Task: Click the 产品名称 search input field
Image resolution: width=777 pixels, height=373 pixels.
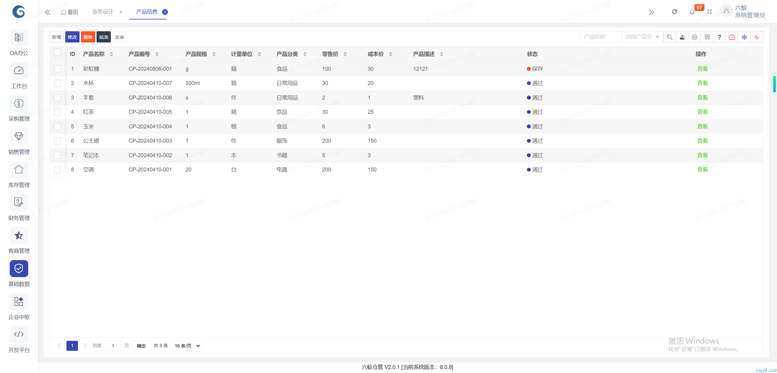Action: (x=600, y=37)
